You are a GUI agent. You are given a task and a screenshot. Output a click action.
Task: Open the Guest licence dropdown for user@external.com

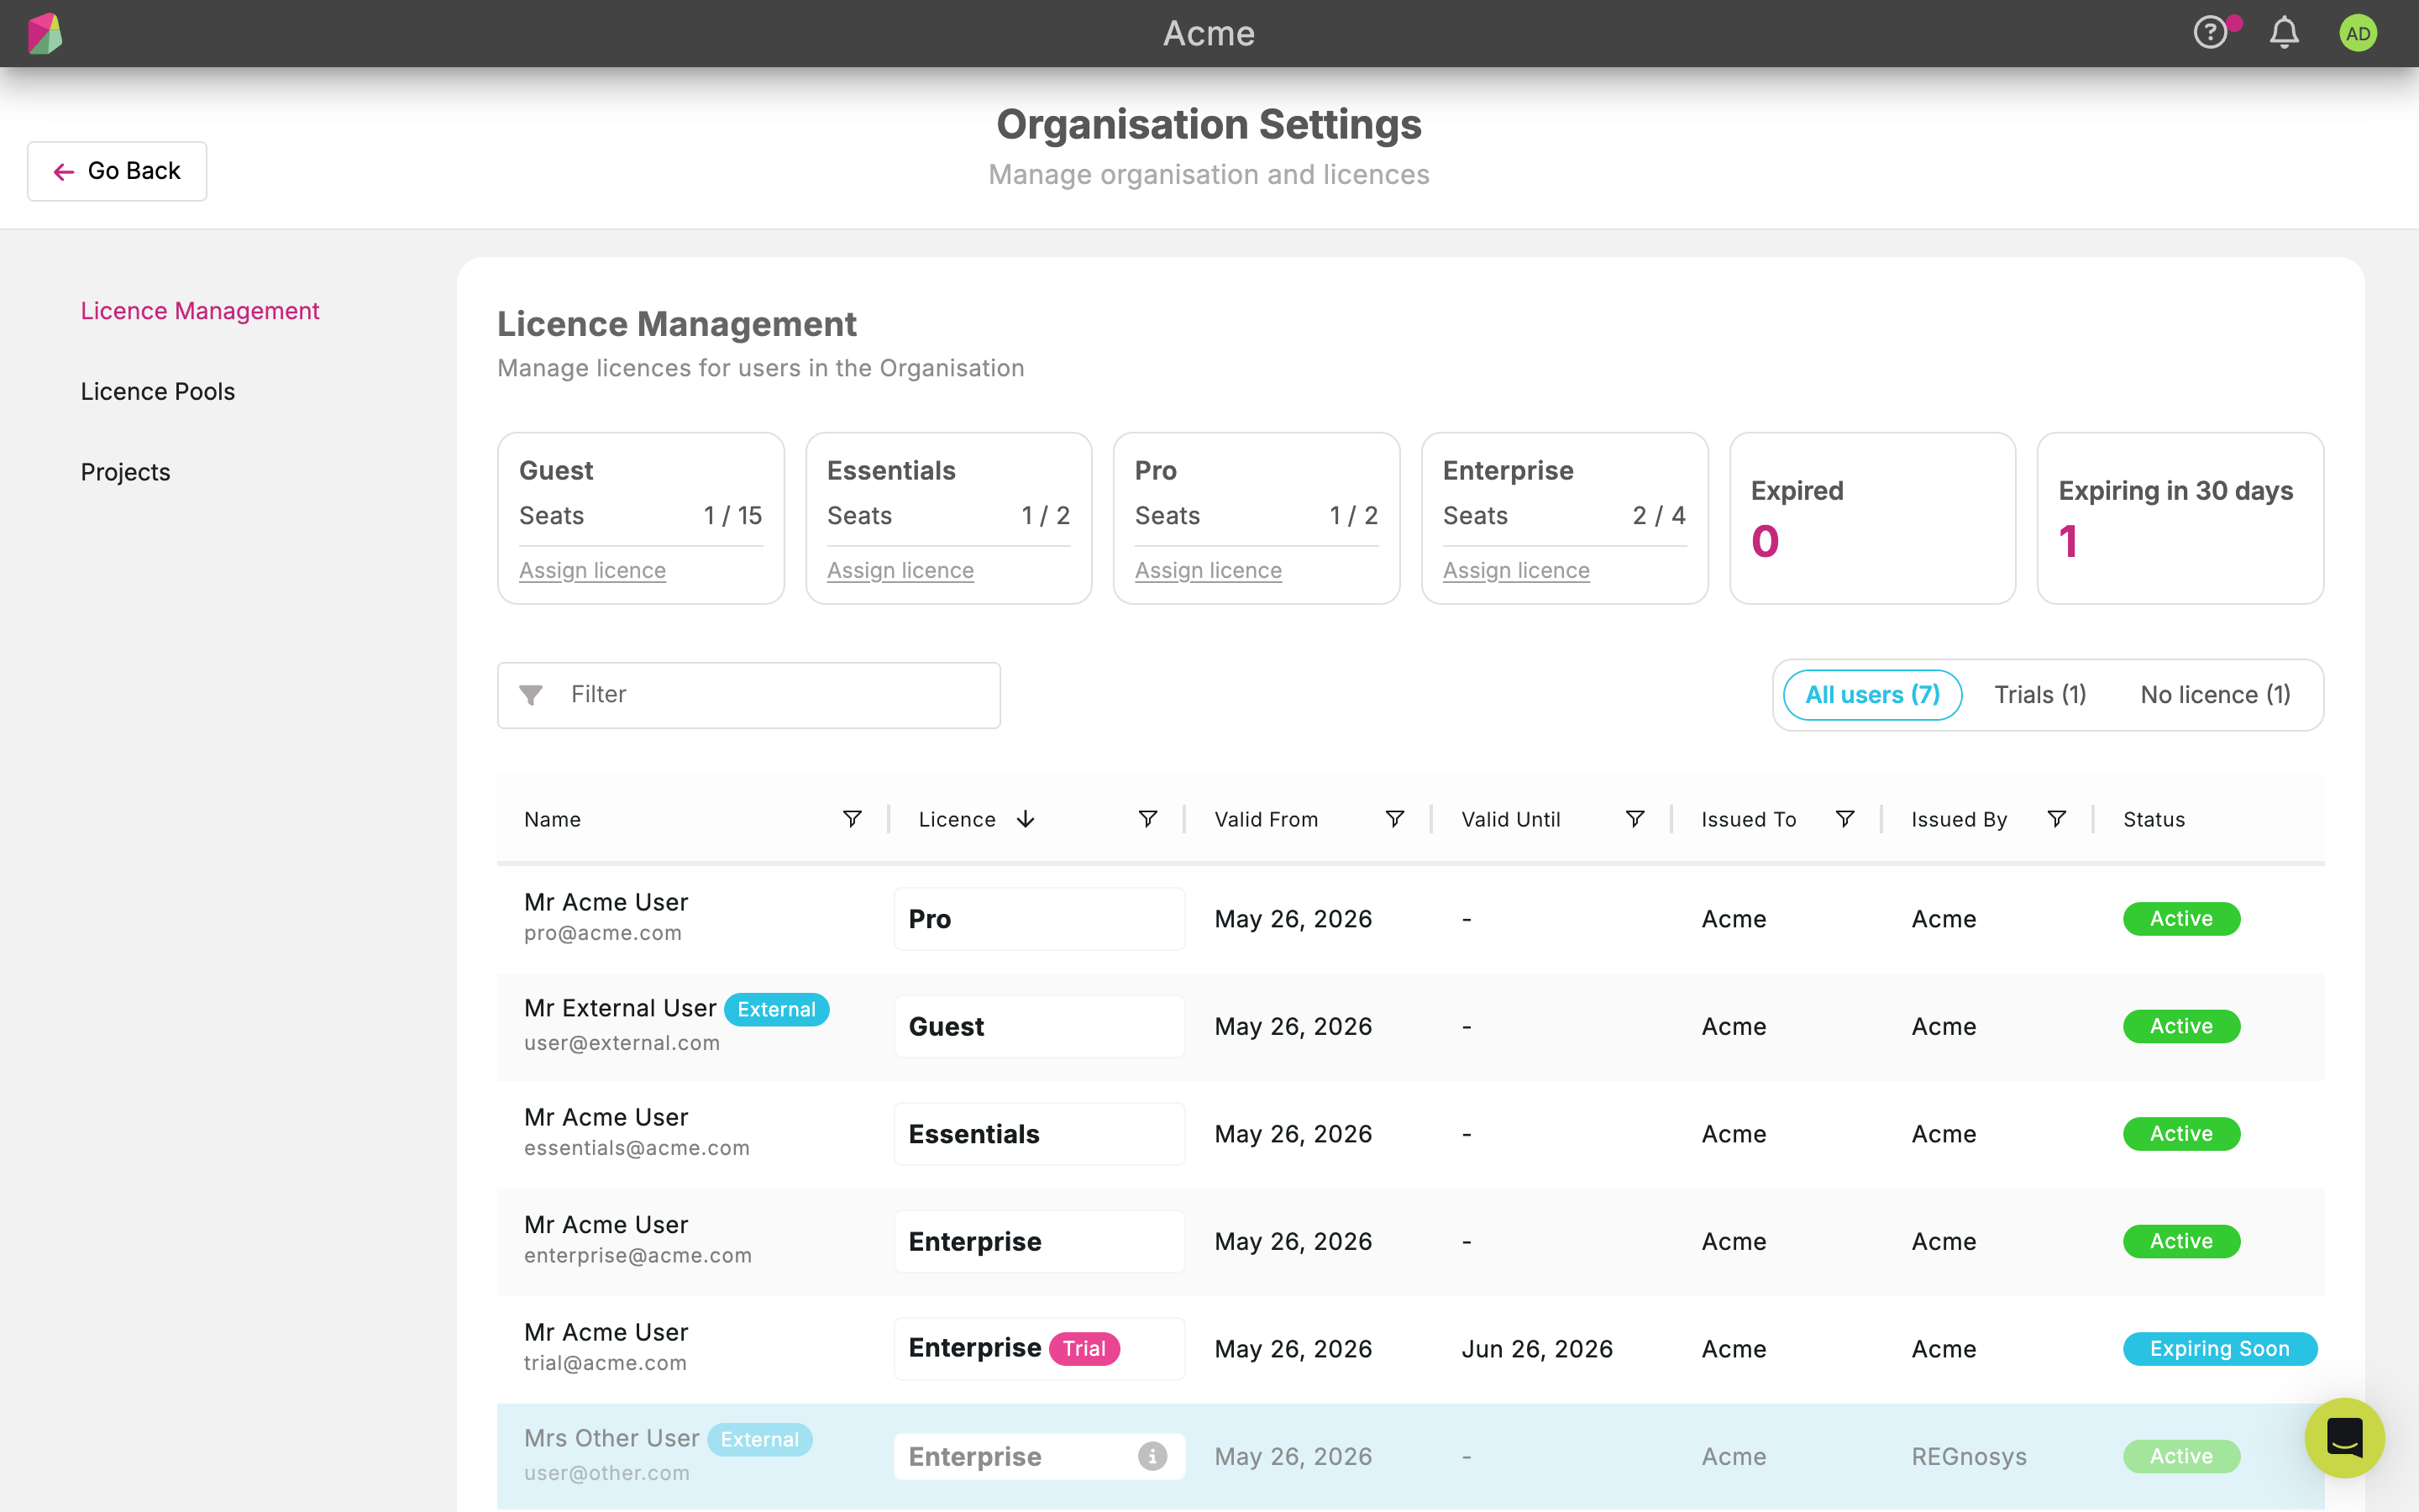click(x=1040, y=1026)
